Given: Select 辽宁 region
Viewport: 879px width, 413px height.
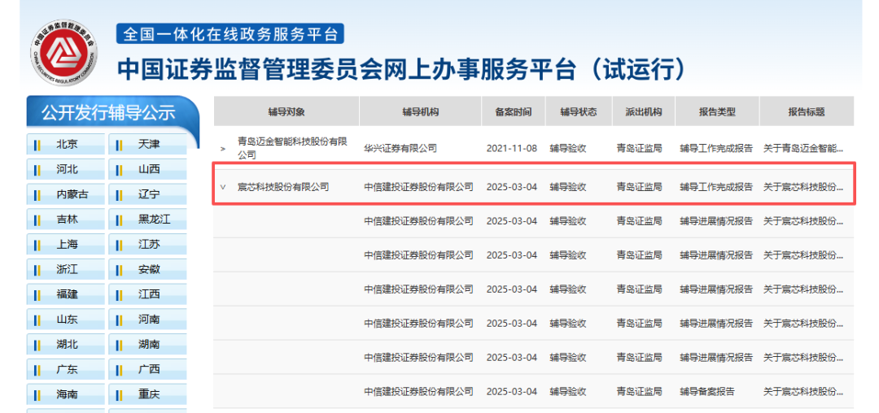Looking at the screenshot, I should tap(147, 194).
